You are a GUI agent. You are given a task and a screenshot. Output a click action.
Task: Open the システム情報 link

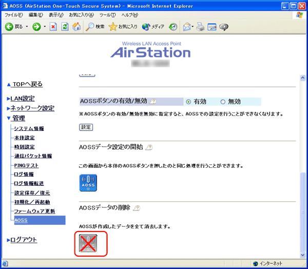coord(29,128)
